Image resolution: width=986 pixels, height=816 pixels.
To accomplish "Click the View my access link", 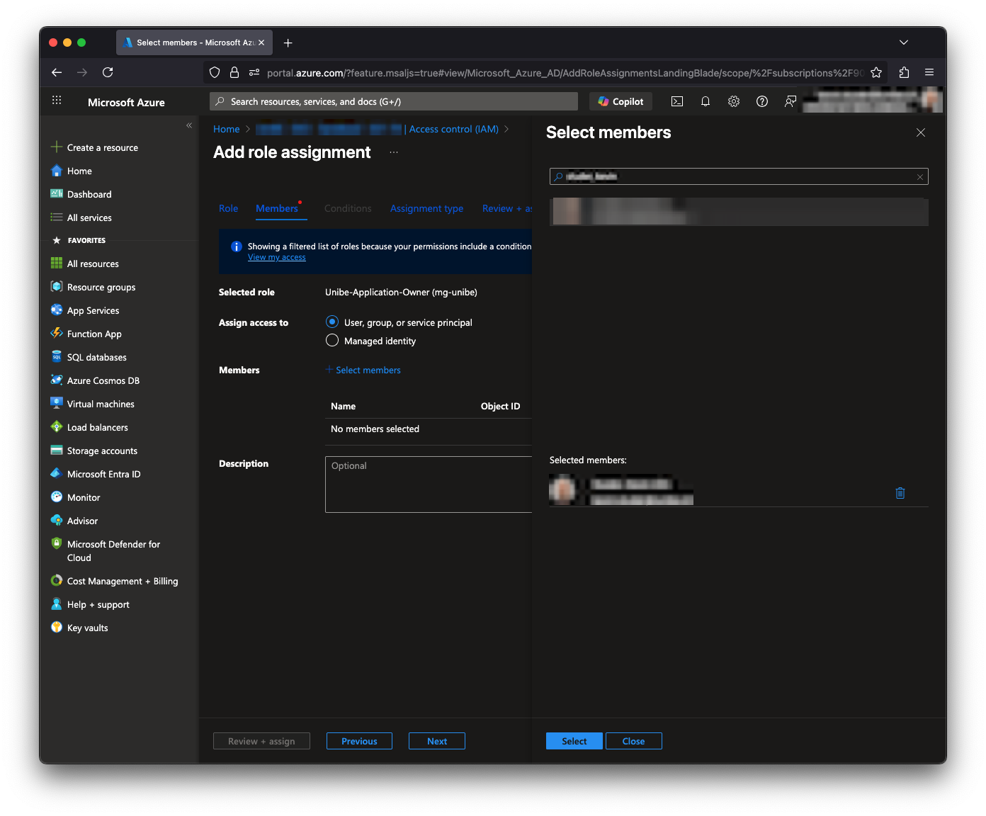I will (x=277, y=258).
